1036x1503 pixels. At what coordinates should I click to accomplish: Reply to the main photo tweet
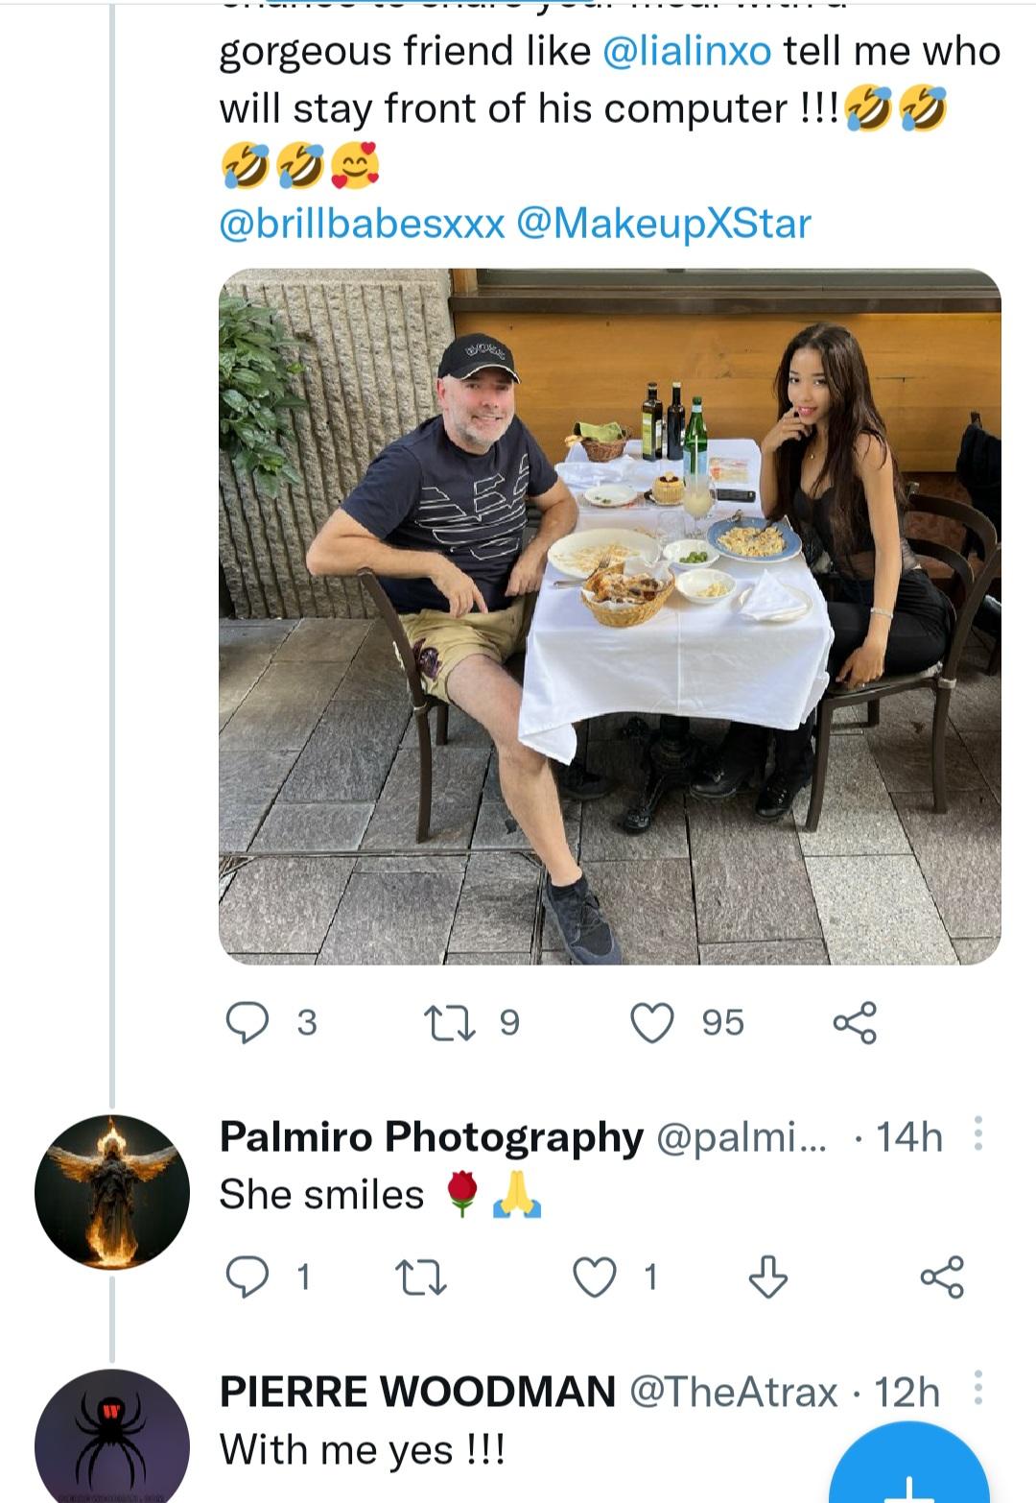coord(247,1023)
